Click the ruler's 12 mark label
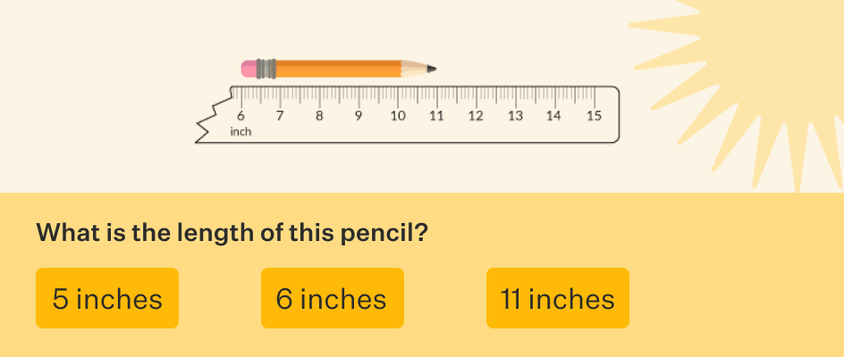Screen dimensions: 844x357 click(476, 116)
